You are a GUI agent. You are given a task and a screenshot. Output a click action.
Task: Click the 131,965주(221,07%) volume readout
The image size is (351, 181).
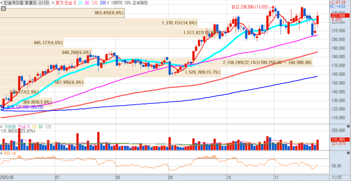[18, 131]
